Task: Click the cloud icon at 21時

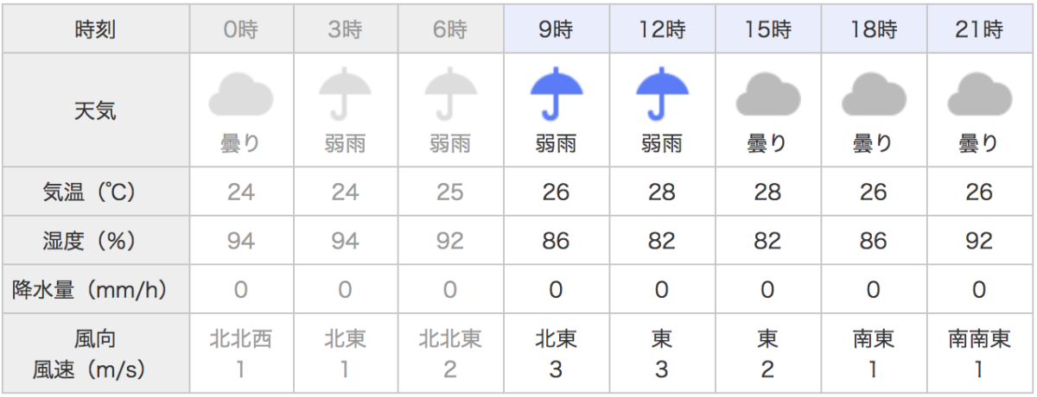Action: 980,94
